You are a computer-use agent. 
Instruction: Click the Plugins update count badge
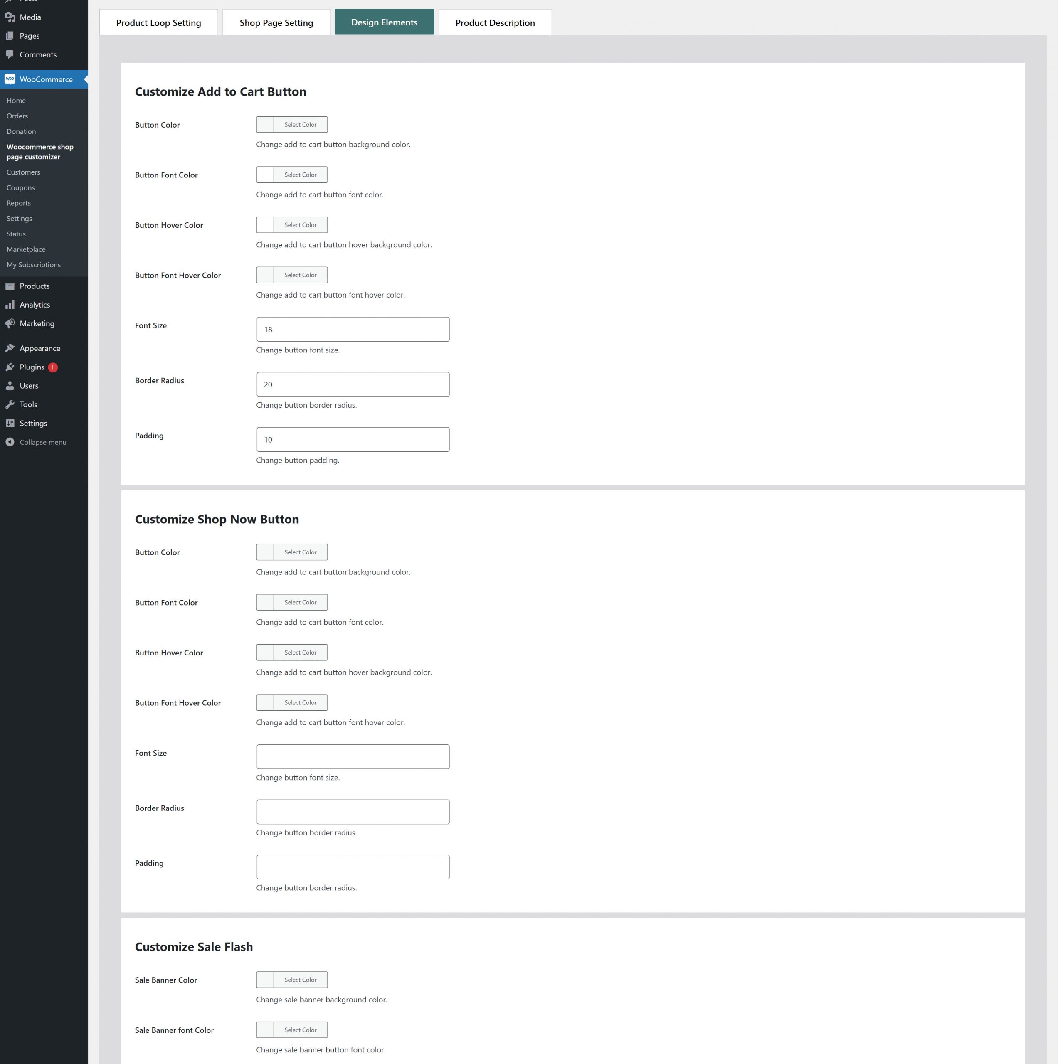(x=53, y=367)
